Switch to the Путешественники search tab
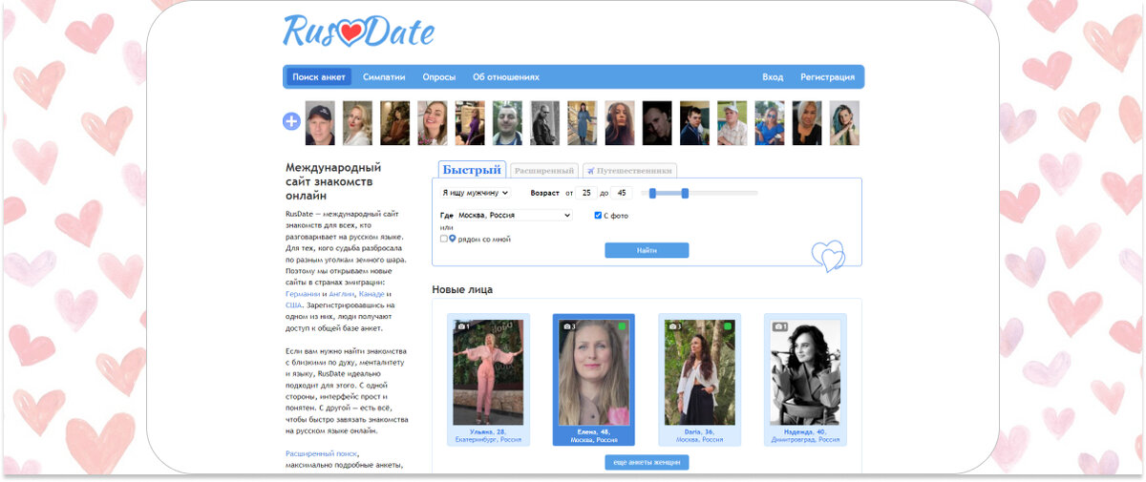The image size is (1146, 482). tap(629, 171)
